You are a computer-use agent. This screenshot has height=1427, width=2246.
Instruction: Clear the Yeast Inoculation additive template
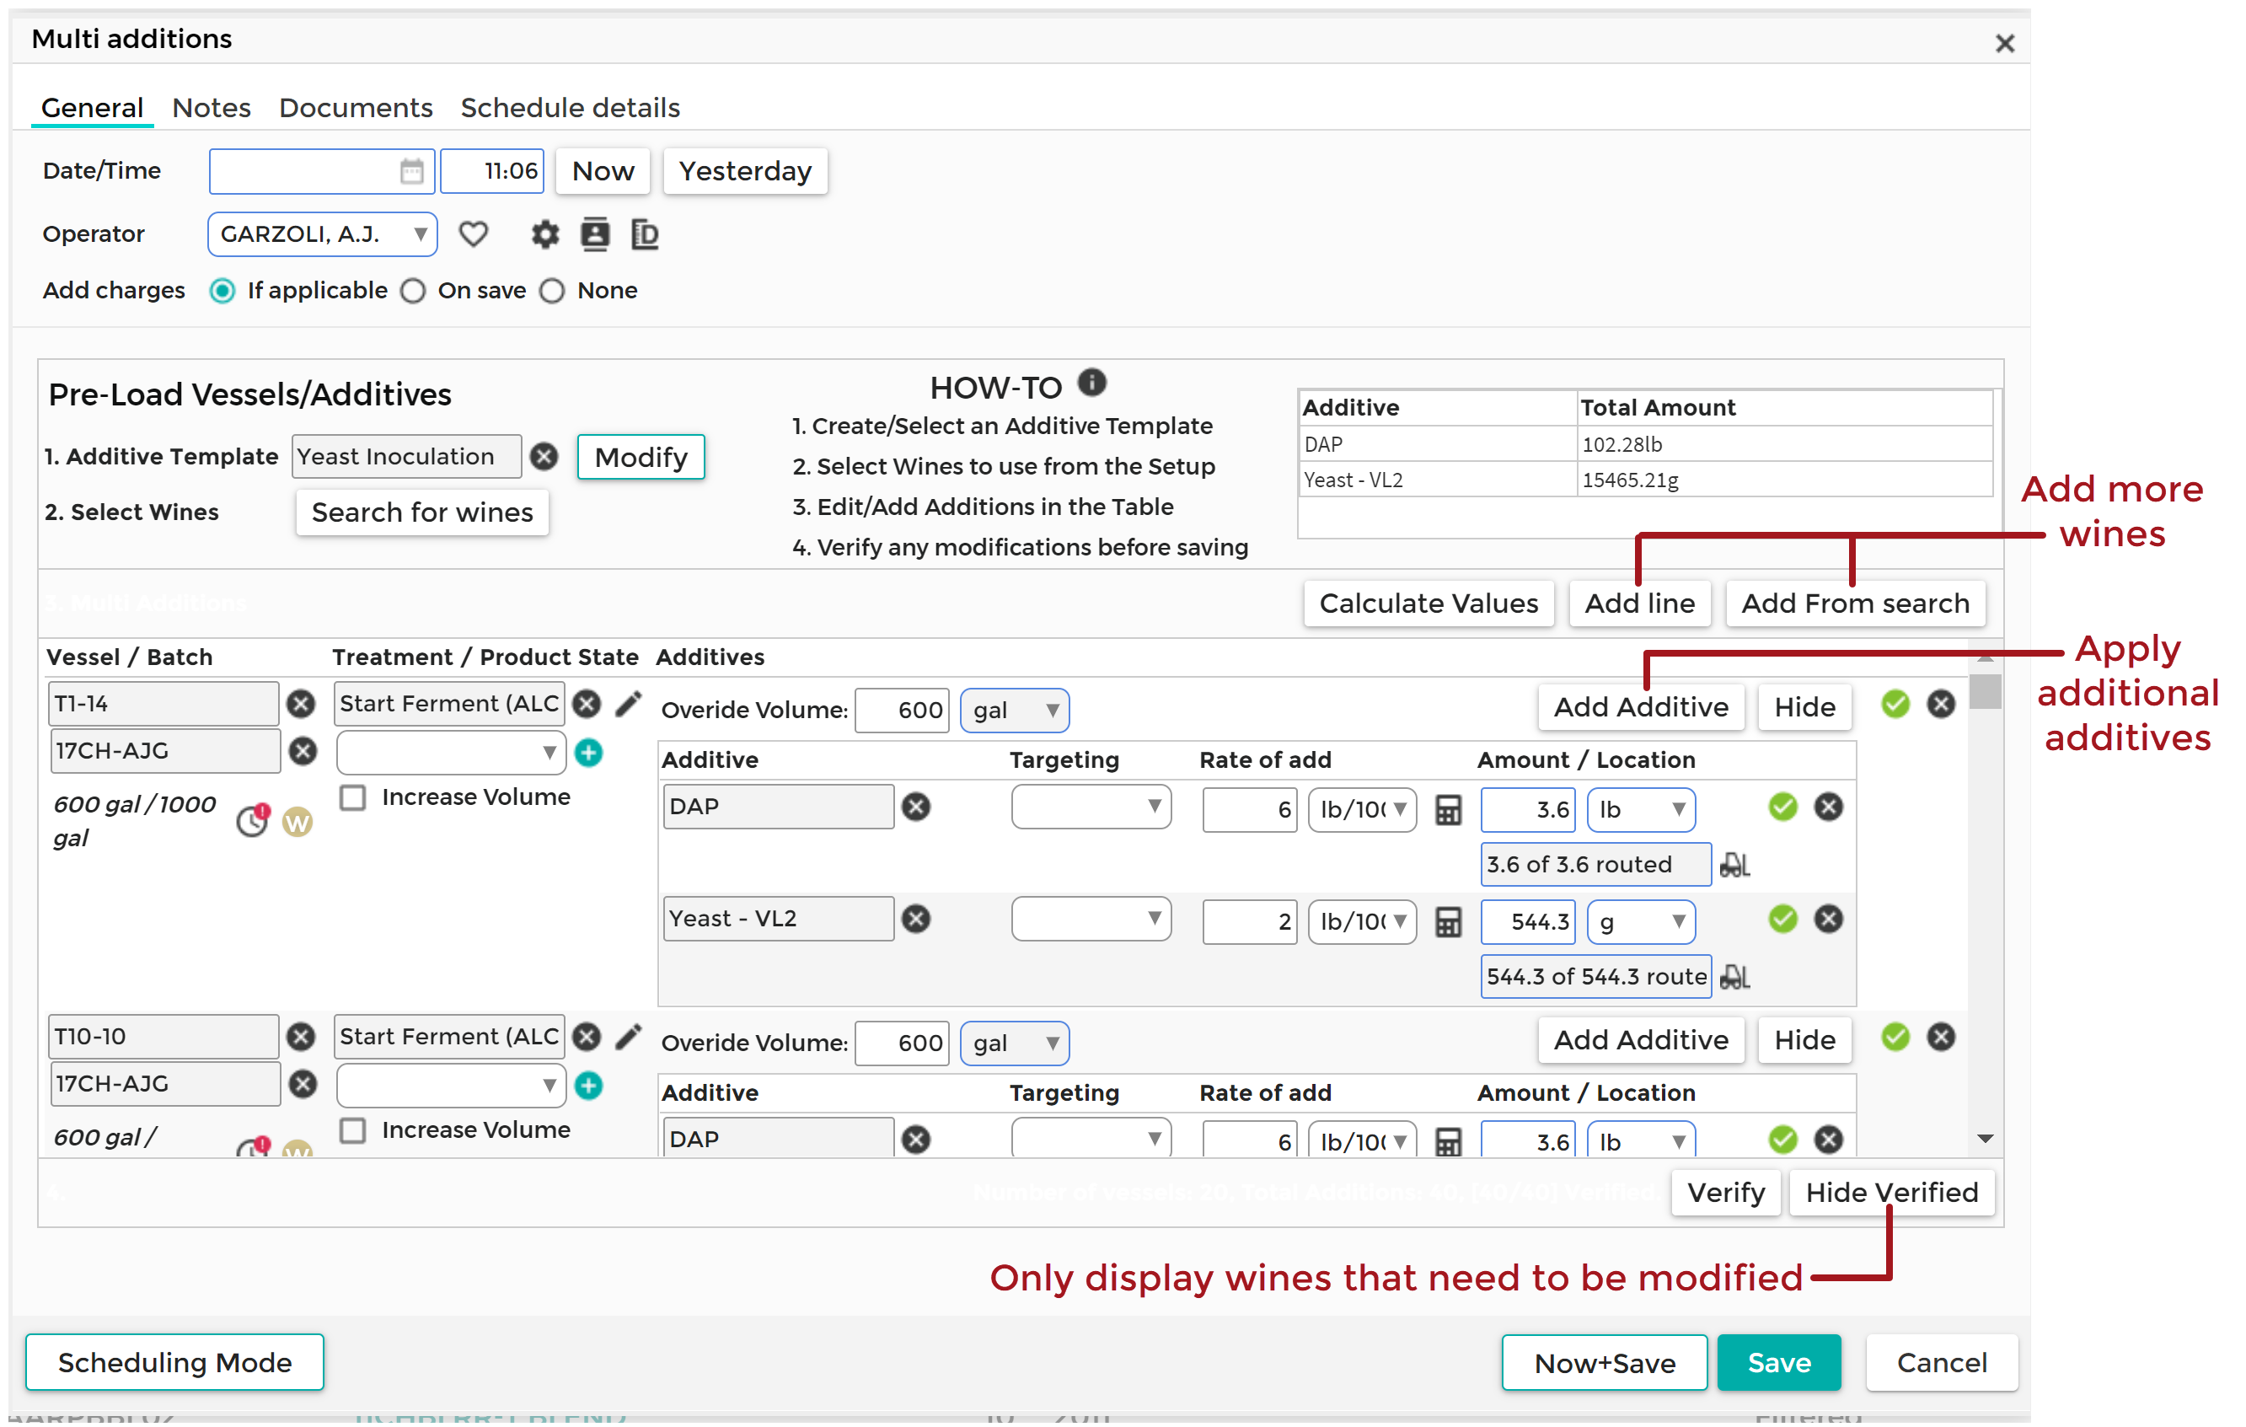[544, 457]
